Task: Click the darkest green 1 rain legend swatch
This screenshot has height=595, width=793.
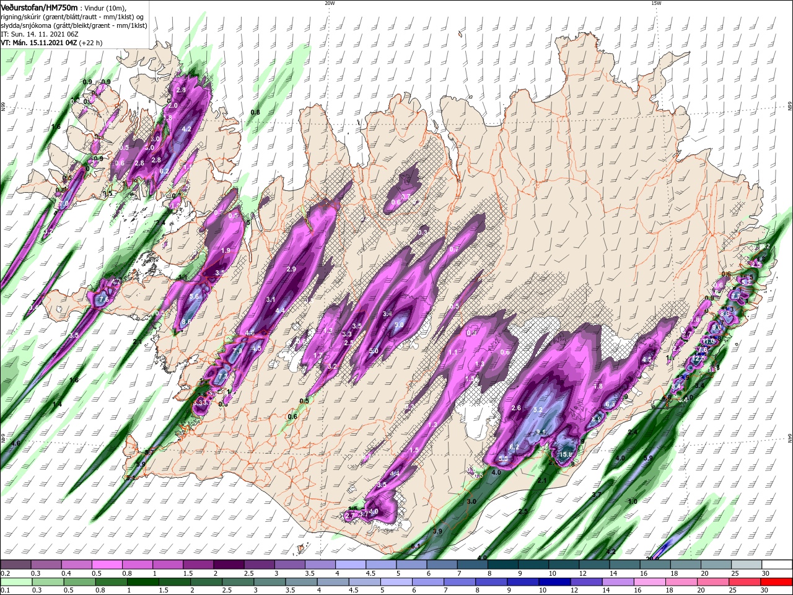Action: click(142, 582)
